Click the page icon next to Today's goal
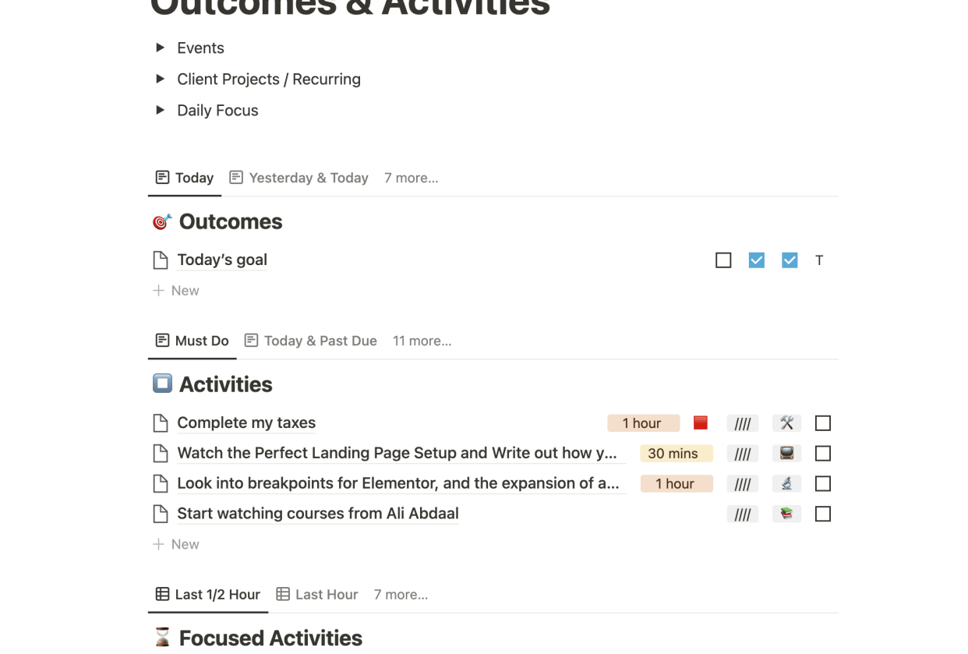The image size is (968, 654). tap(160, 260)
